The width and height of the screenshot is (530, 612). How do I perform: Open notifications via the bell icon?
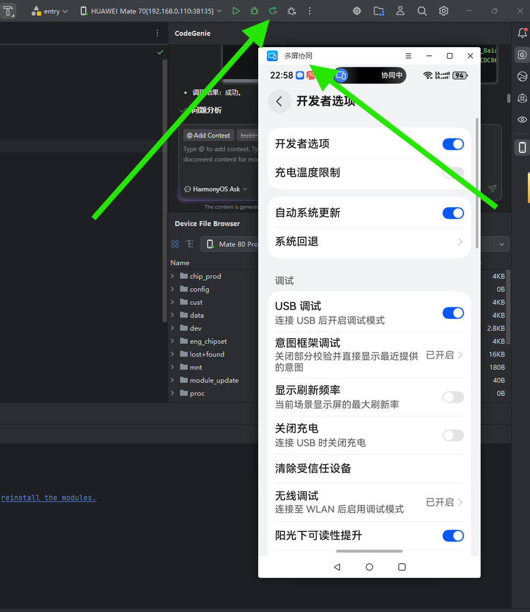[522, 33]
